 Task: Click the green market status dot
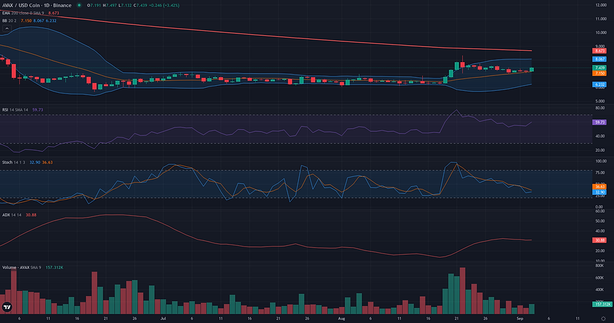coord(79,6)
